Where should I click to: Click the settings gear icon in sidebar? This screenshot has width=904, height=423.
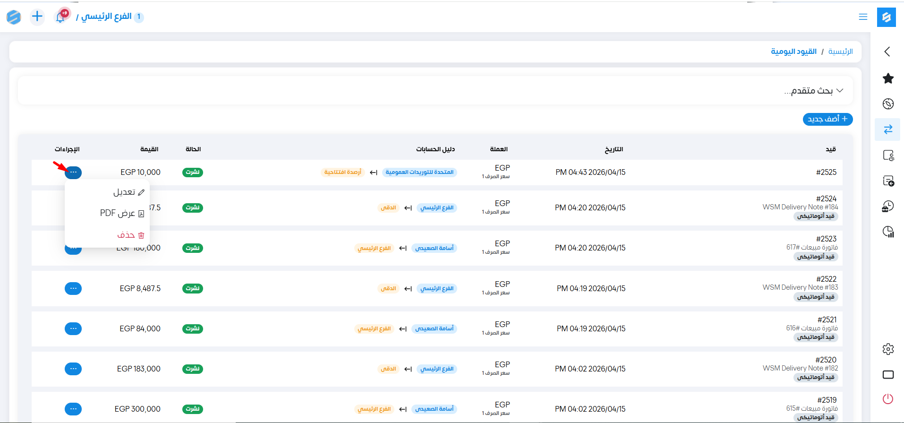pos(888,349)
